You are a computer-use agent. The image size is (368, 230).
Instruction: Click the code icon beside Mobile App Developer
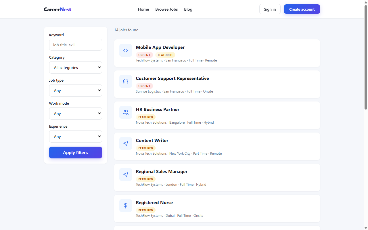coord(126,50)
